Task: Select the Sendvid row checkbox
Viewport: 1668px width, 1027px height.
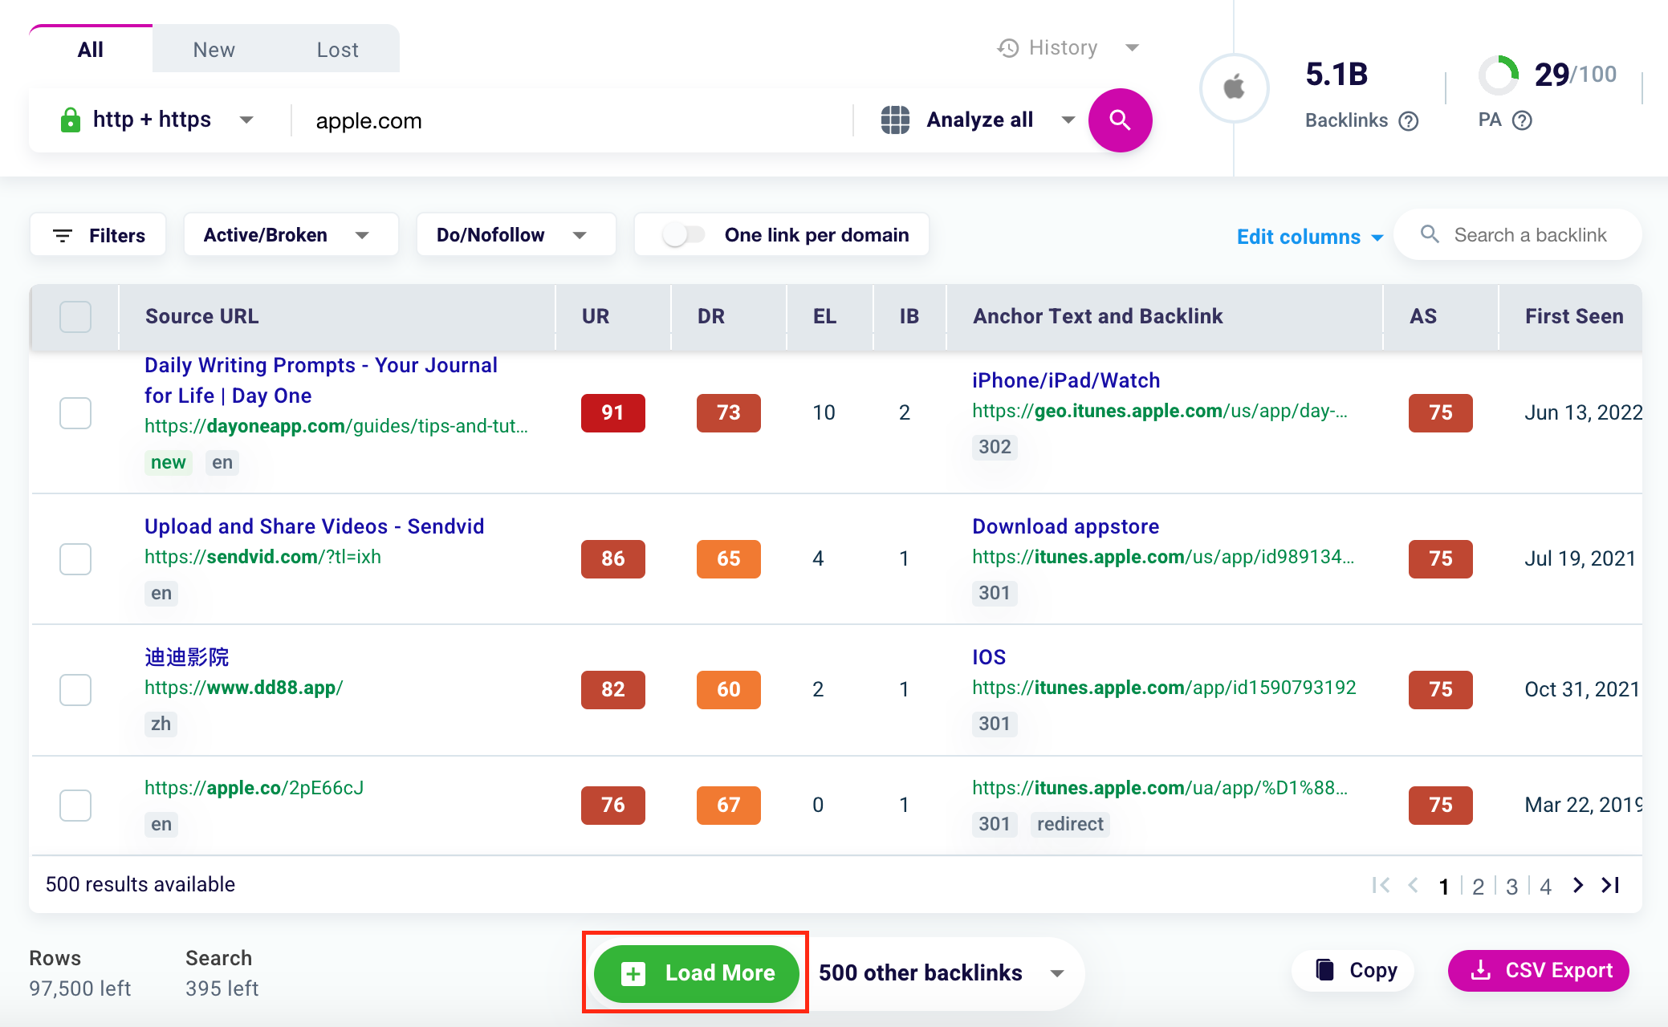Action: pyautogui.click(x=75, y=559)
